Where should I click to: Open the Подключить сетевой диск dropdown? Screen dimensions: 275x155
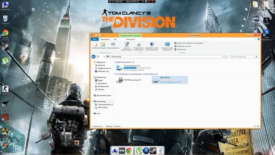(x=138, y=46)
